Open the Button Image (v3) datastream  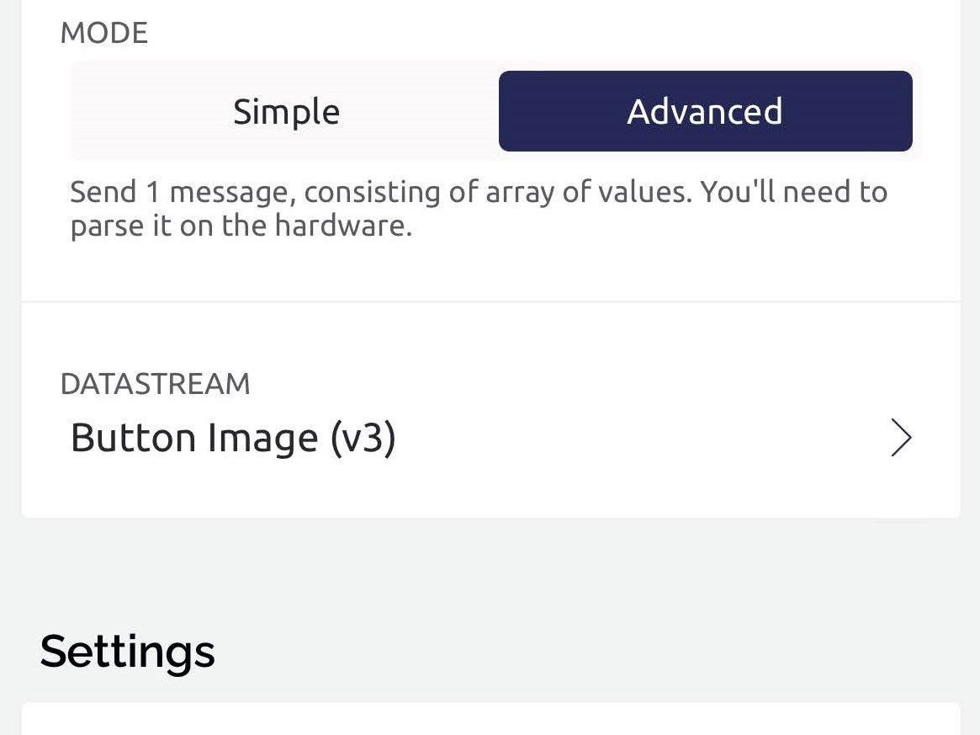(x=233, y=439)
